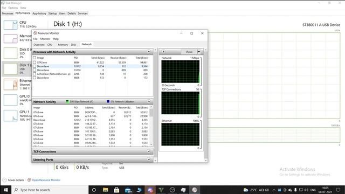The height and width of the screenshot is (194, 345).
Task: Open Task Manager's Startup tab
Action: click(x=53, y=13)
